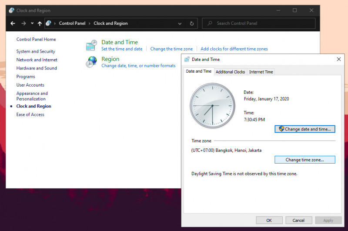Screen dimensions: 348x231
Task: Open Appearance and Personalization category
Action: 32,96
